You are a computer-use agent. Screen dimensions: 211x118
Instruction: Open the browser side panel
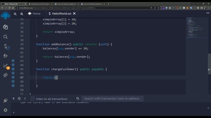[201, 8]
